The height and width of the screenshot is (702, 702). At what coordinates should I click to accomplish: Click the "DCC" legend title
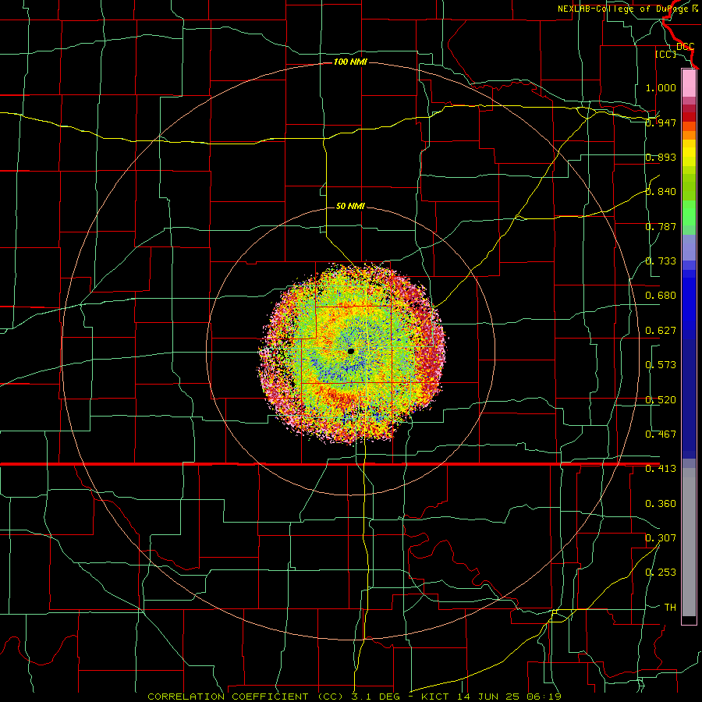(x=686, y=47)
